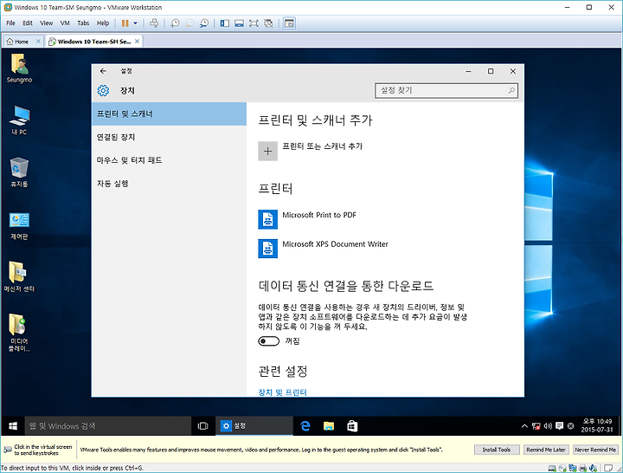Take a snapshot with the snapshot icon
The width and height of the screenshot is (623, 473).
175,23
